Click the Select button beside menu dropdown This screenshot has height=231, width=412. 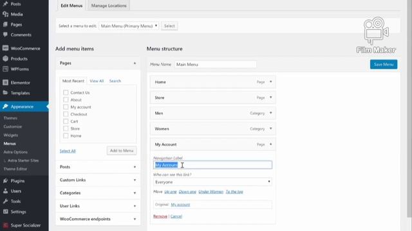coord(169,26)
